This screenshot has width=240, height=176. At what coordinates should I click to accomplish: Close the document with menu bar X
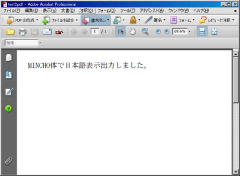[235, 11]
